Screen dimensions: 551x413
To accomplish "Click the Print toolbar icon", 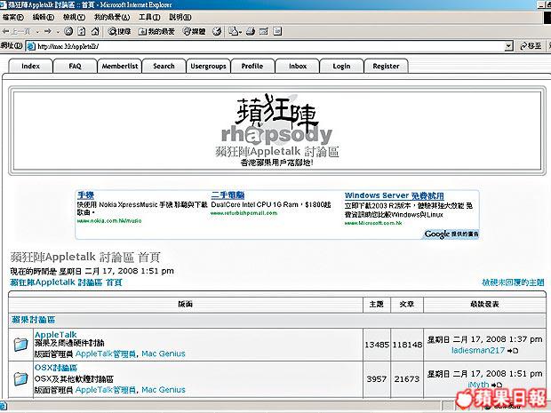I will [x=251, y=32].
